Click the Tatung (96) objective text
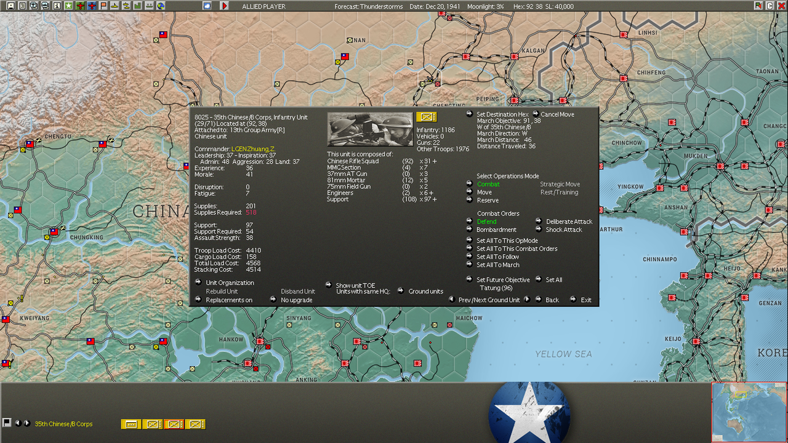The width and height of the screenshot is (788, 443). tap(496, 288)
